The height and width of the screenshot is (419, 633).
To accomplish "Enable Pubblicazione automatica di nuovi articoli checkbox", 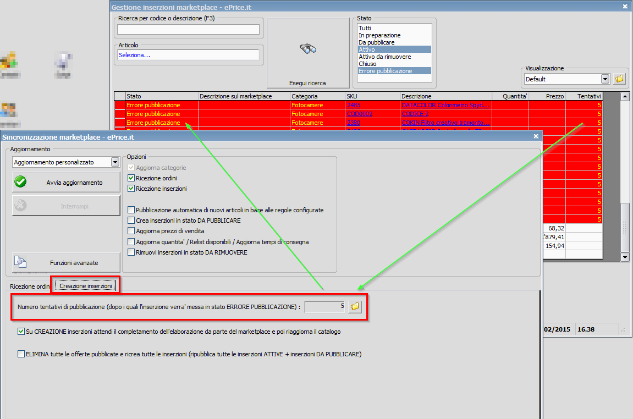I will click(131, 210).
